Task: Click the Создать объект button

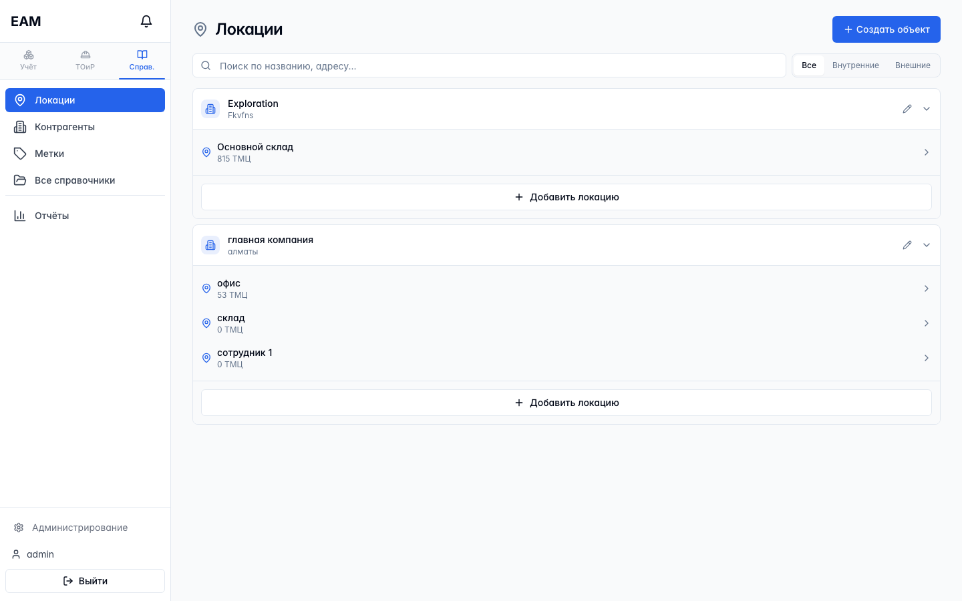Action: [886, 29]
